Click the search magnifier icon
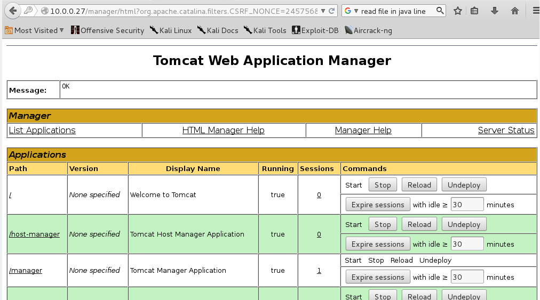The width and height of the screenshot is (540, 300). click(440, 11)
